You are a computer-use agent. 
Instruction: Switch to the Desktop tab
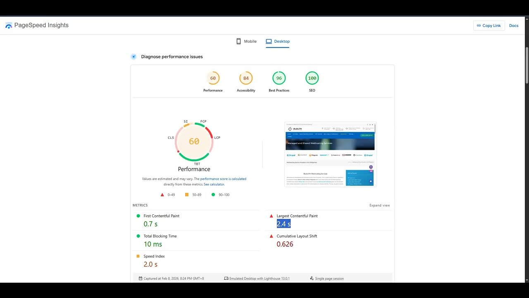(278, 41)
